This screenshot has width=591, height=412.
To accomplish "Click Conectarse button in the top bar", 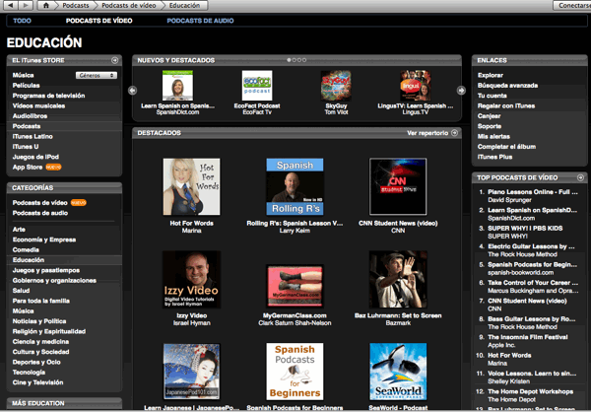I will 572,5.
